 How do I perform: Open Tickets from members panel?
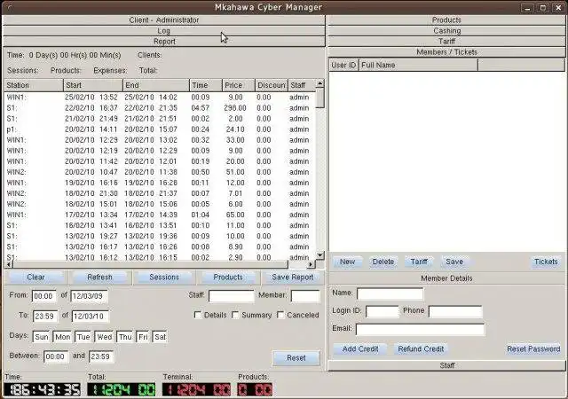(546, 262)
